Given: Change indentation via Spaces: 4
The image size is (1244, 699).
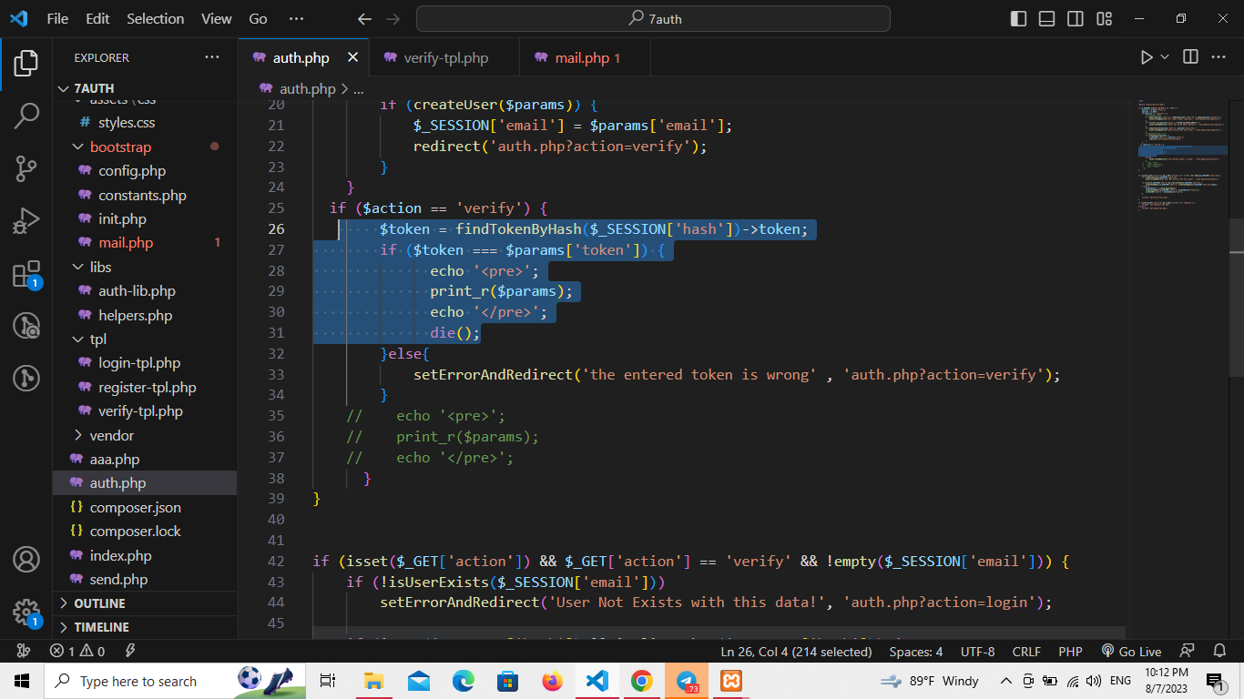Looking at the screenshot, I should [x=915, y=651].
